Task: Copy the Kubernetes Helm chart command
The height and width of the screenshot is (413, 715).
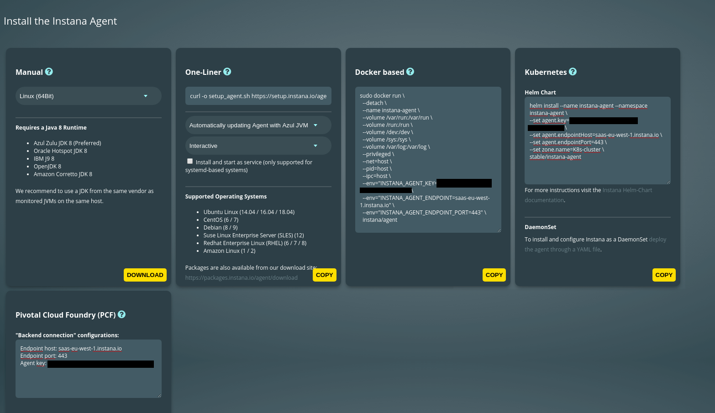Action: 663,275
